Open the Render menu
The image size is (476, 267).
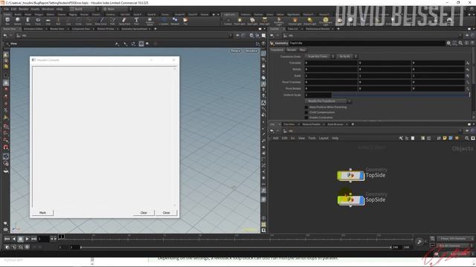(x=23, y=9)
